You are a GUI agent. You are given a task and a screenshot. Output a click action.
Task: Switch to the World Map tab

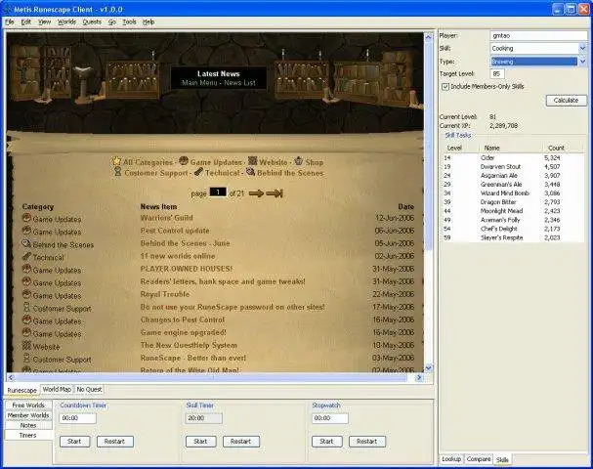[x=57, y=389]
